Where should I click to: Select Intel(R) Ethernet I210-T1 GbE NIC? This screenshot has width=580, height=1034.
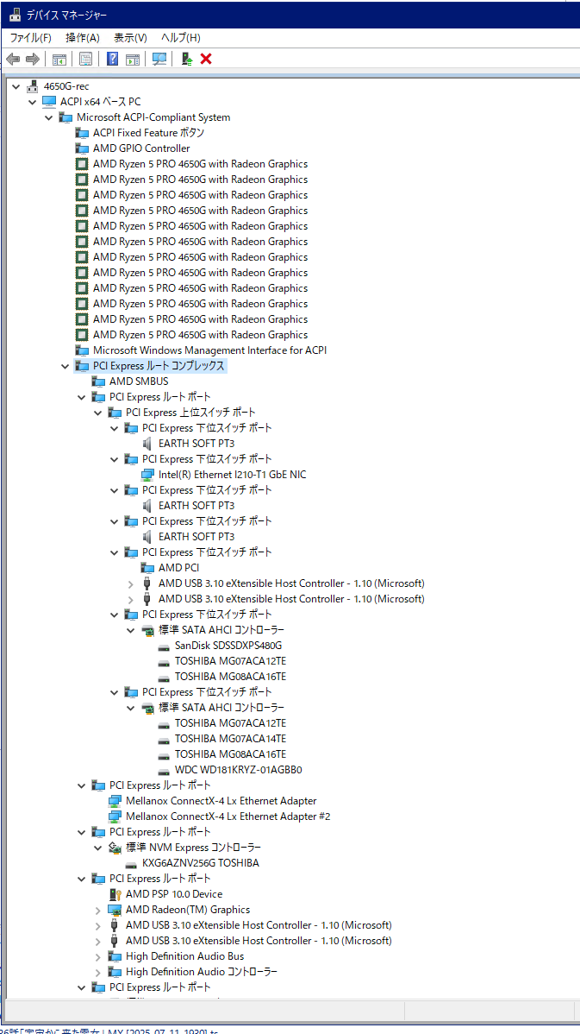[232, 474]
